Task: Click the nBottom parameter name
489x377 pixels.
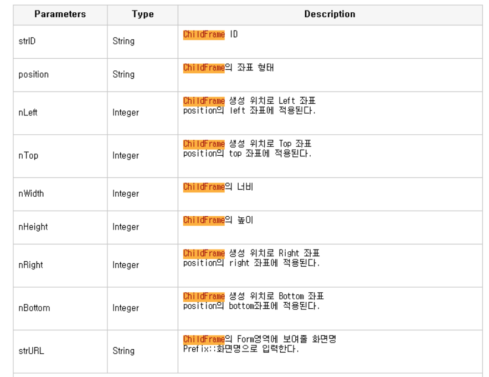Action: pyautogui.click(x=34, y=308)
